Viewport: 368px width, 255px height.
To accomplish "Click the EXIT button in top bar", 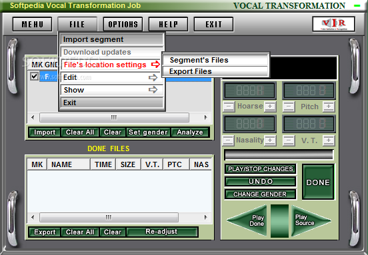I will click(x=213, y=24).
